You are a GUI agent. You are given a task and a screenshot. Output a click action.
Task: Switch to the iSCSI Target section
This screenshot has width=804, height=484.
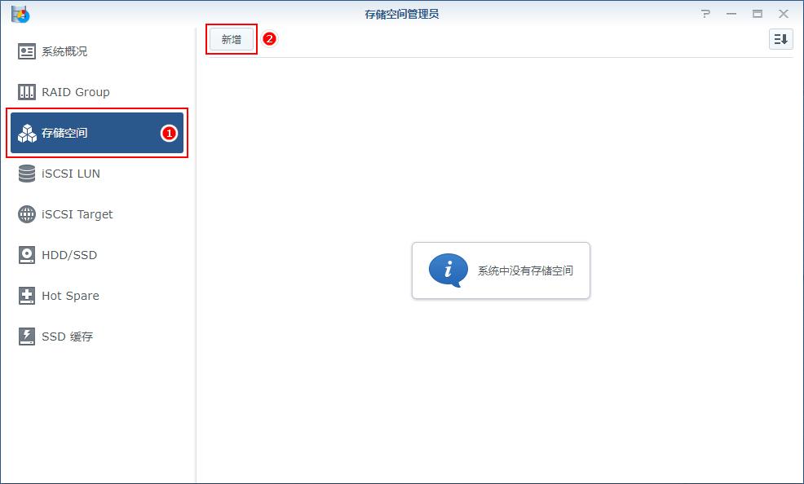coord(77,213)
